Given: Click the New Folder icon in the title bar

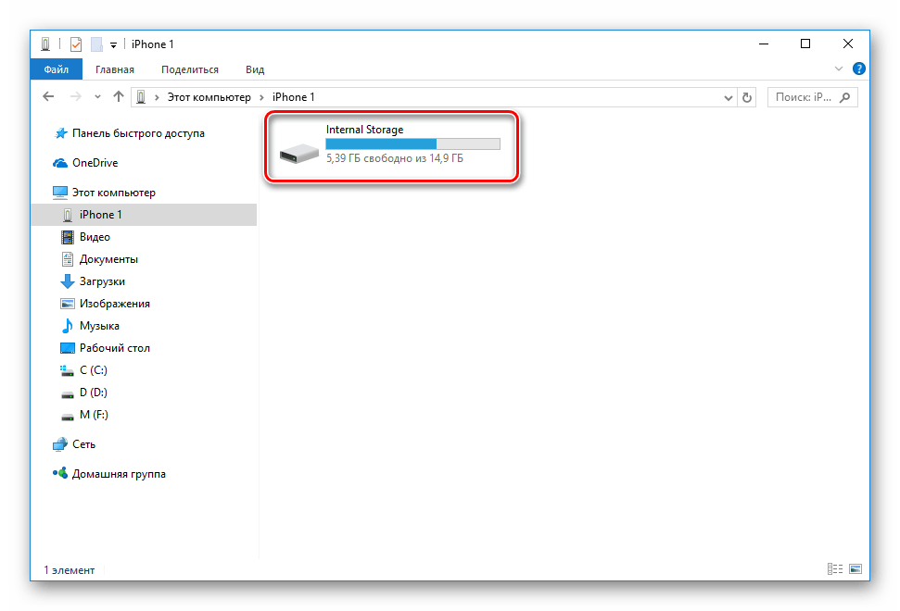Looking at the screenshot, I should tap(95, 44).
